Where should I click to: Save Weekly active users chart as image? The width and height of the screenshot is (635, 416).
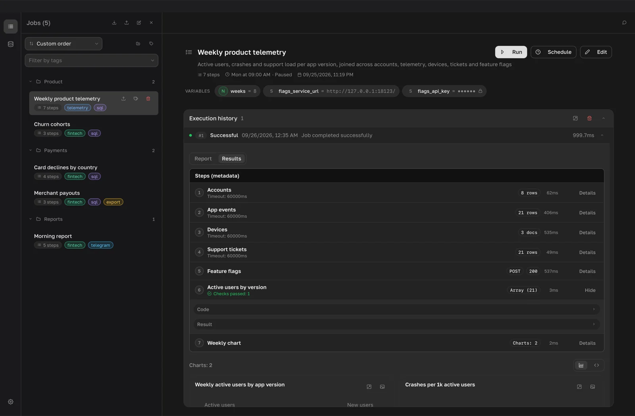[382, 387]
